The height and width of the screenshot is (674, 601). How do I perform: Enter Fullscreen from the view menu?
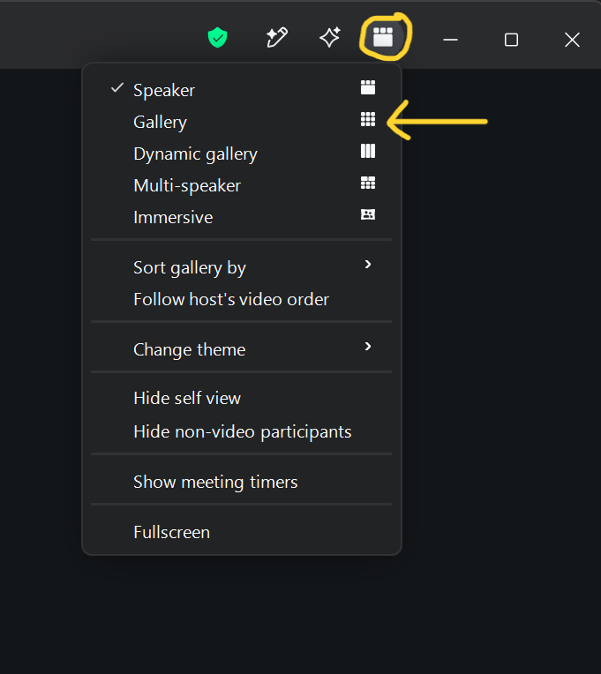click(x=242, y=532)
